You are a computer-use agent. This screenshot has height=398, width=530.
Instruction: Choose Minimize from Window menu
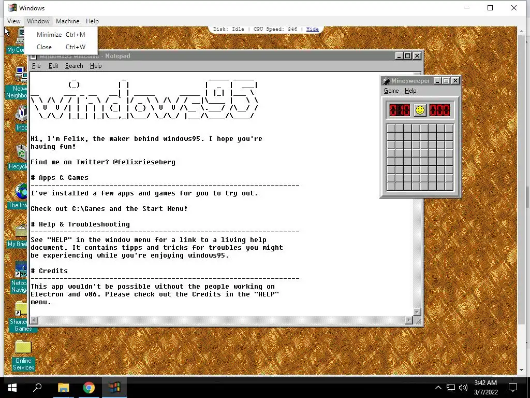click(x=61, y=35)
